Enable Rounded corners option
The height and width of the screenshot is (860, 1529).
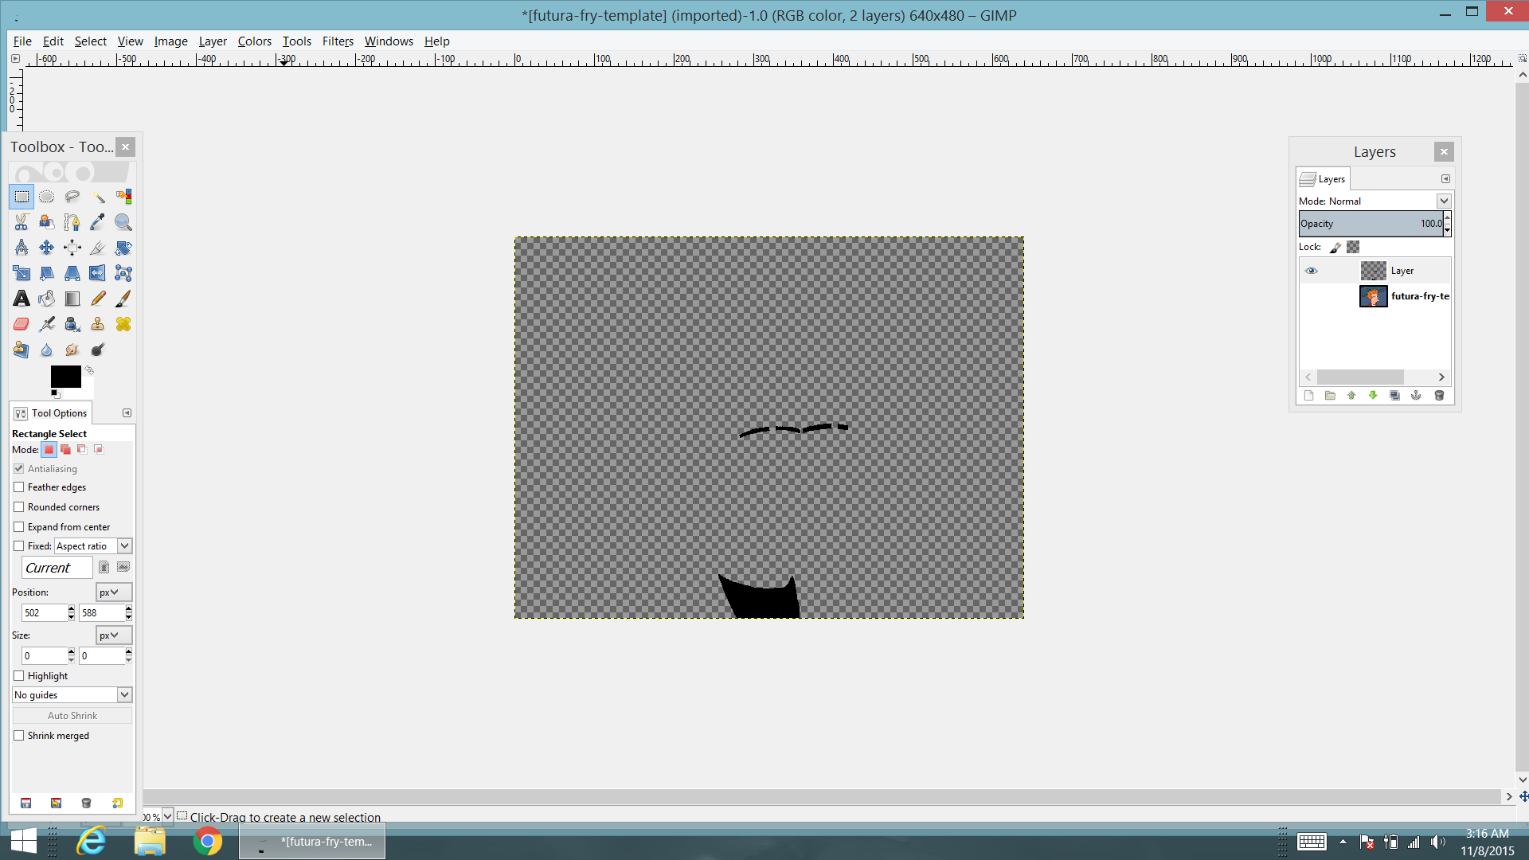point(19,507)
